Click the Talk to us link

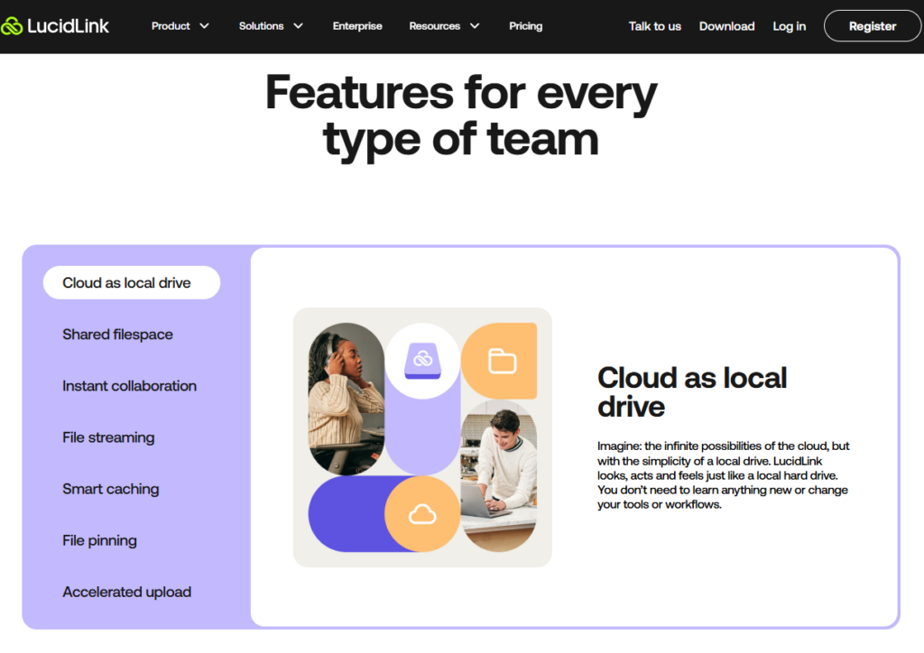(x=655, y=26)
